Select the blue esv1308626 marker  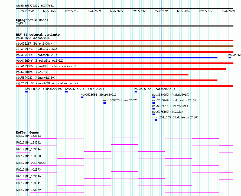coord(105,103)
